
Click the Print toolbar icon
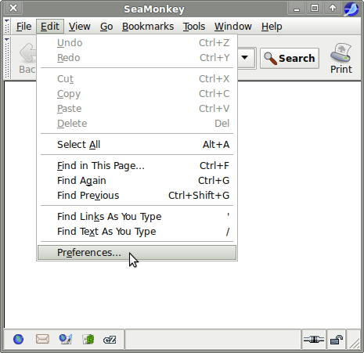(341, 59)
